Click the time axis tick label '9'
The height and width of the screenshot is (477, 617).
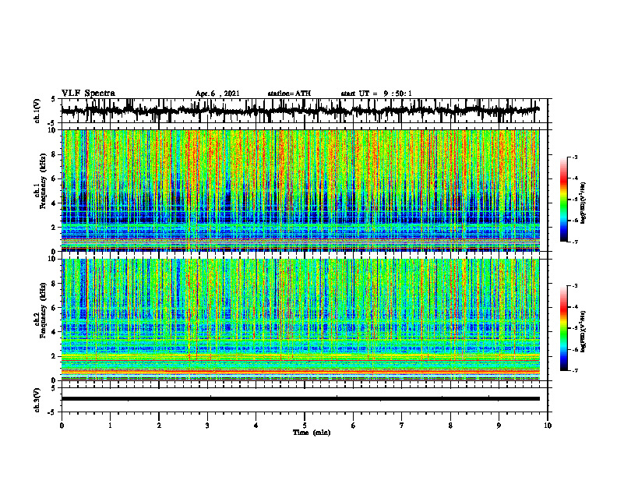click(x=499, y=426)
